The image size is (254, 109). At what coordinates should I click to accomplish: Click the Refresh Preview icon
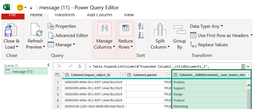35,30
